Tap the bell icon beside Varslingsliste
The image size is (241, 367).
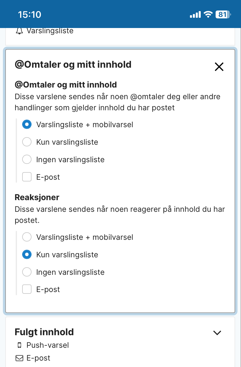(19, 31)
